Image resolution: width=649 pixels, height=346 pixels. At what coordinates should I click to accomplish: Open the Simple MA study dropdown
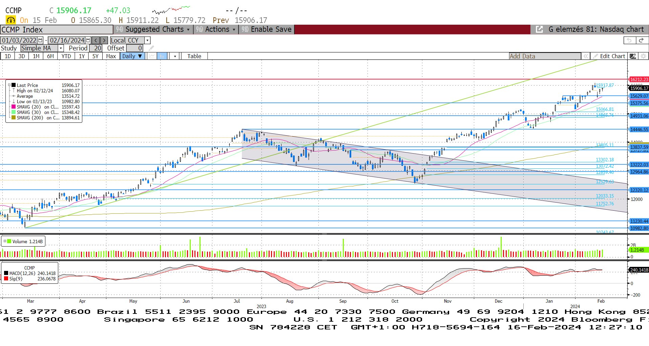tap(61, 48)
